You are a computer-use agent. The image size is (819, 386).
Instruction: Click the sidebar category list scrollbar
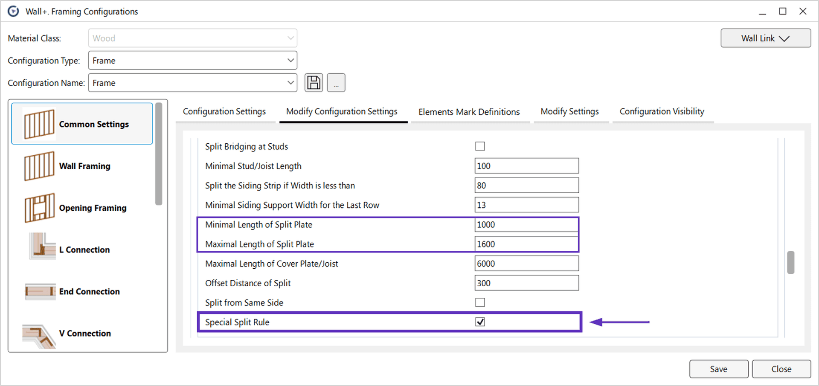click(159, 154)
